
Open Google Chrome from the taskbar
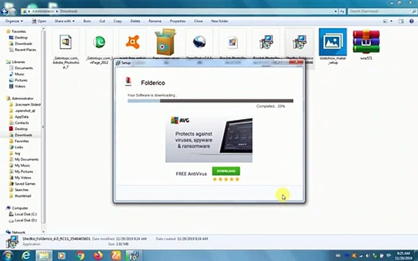click(x=80, y=256)
